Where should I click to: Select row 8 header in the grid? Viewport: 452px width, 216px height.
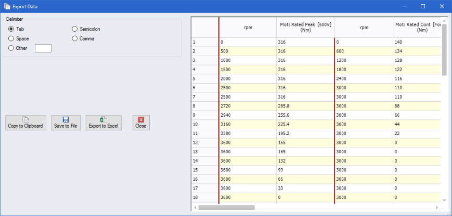pyautogui.click(x=205, y=105)
